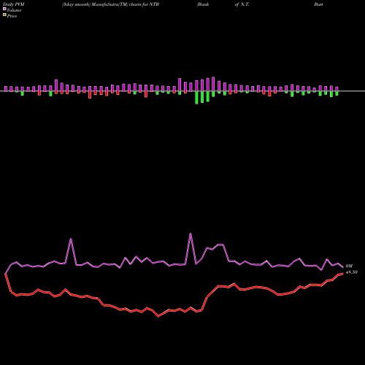Select the Price legend label
The width and height of the screenshot is (365, 365).
coord(12,16)
